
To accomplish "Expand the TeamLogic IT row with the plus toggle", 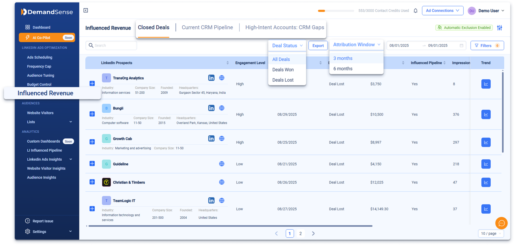I will (92, 209).
